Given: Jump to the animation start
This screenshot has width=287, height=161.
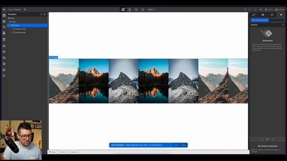Looking at the screenshot, I should pos(262,139).
